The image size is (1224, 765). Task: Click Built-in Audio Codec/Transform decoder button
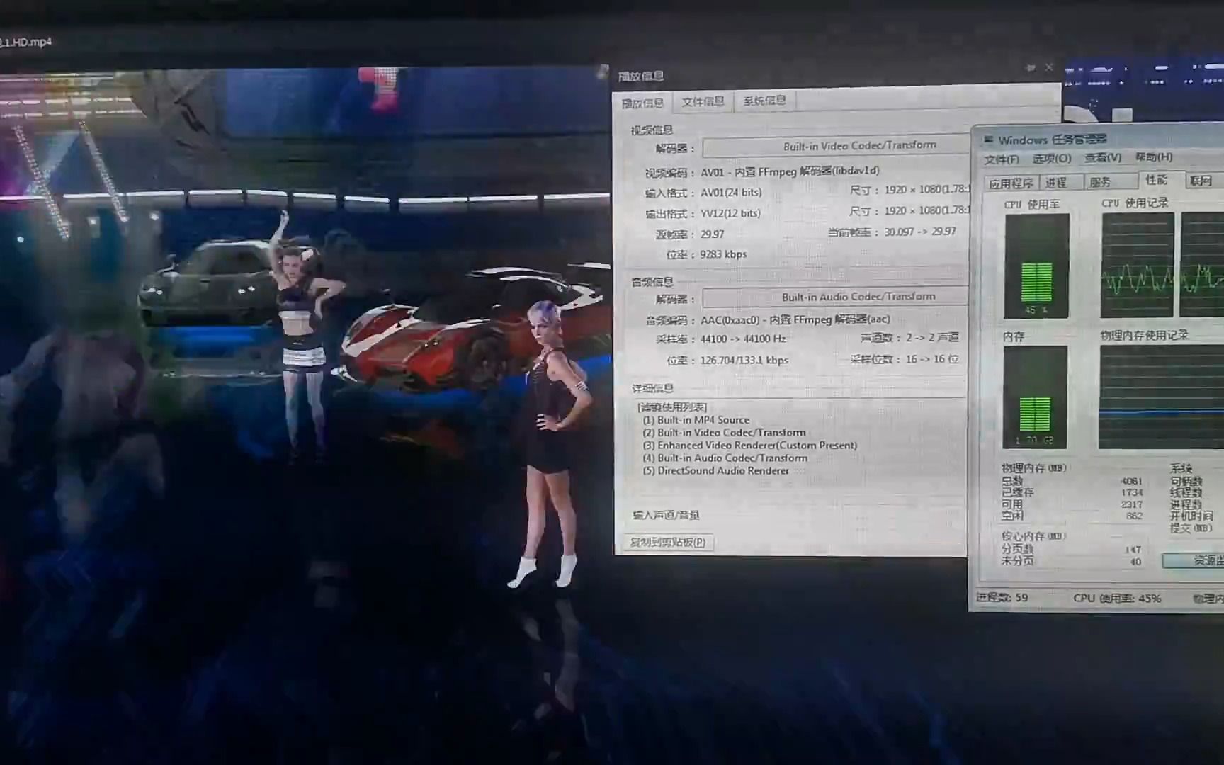coord(835,297)
